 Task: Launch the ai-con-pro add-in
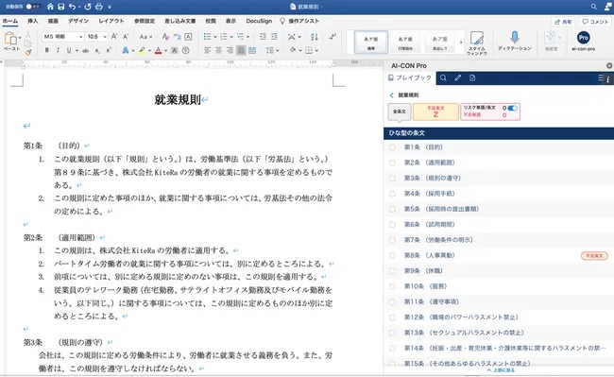pyautogui.click(x=583, y=41)
